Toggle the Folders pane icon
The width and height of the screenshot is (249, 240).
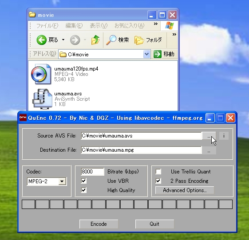coord(138,40)
